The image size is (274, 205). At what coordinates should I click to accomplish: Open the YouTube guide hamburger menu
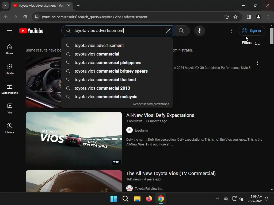10,31
